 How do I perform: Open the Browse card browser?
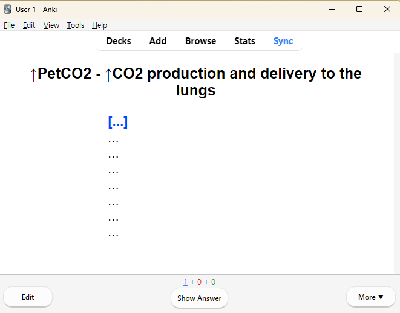pos(200,41)
